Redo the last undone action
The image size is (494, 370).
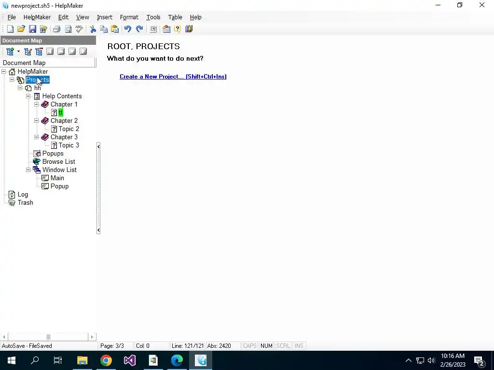click(139, 29)
